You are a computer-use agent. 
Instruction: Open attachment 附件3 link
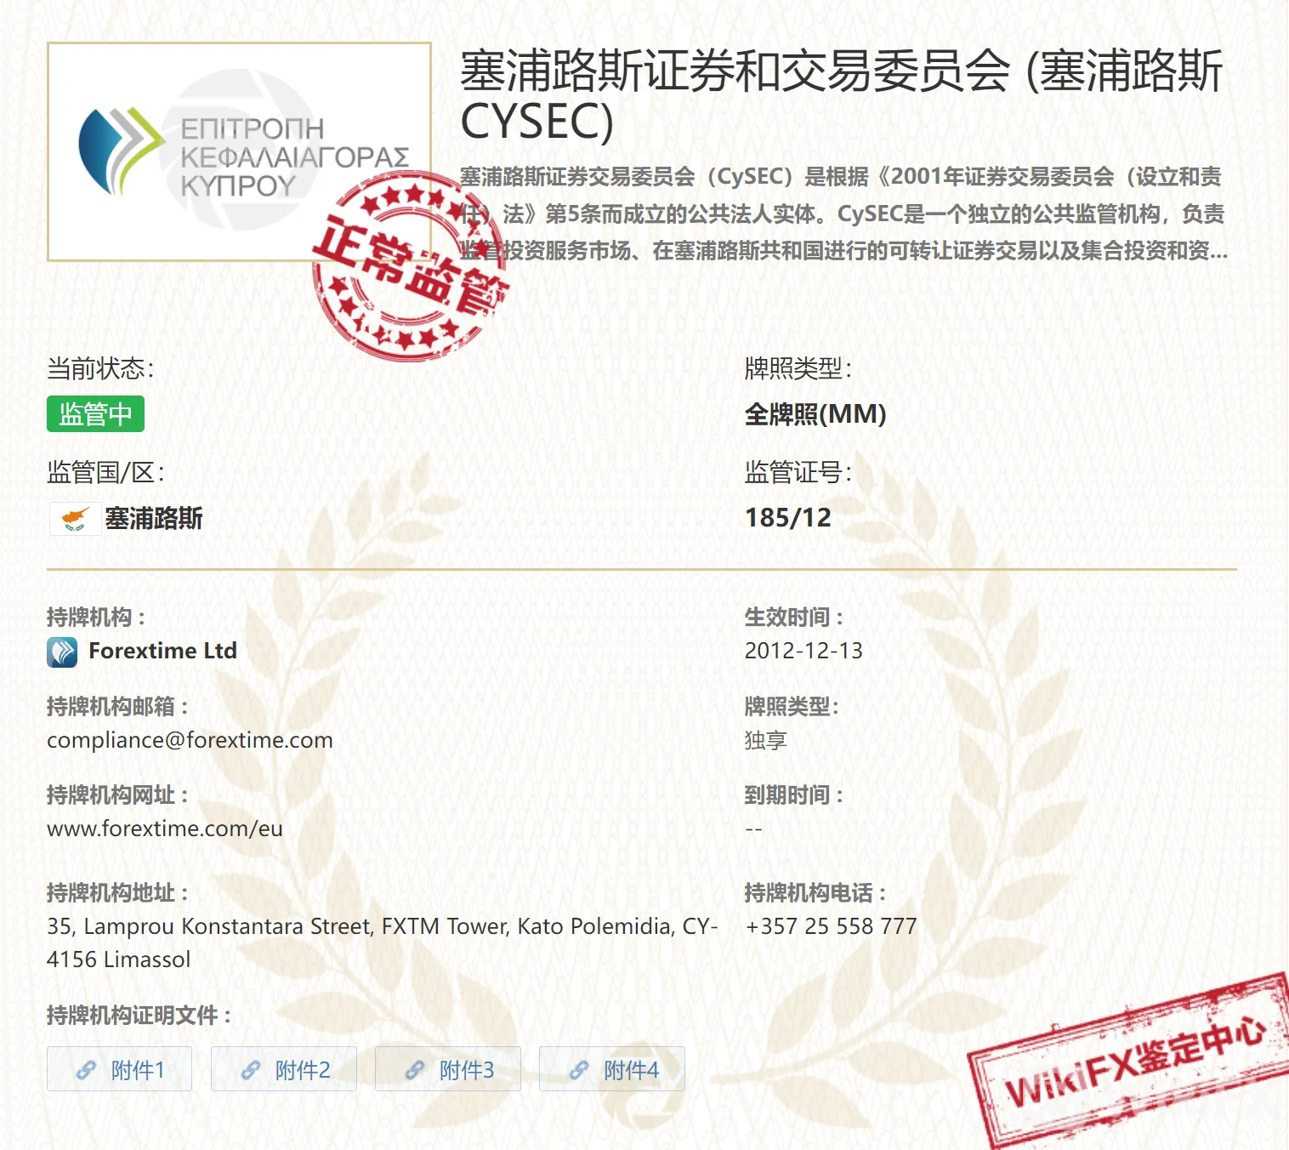click(447, 1069)
